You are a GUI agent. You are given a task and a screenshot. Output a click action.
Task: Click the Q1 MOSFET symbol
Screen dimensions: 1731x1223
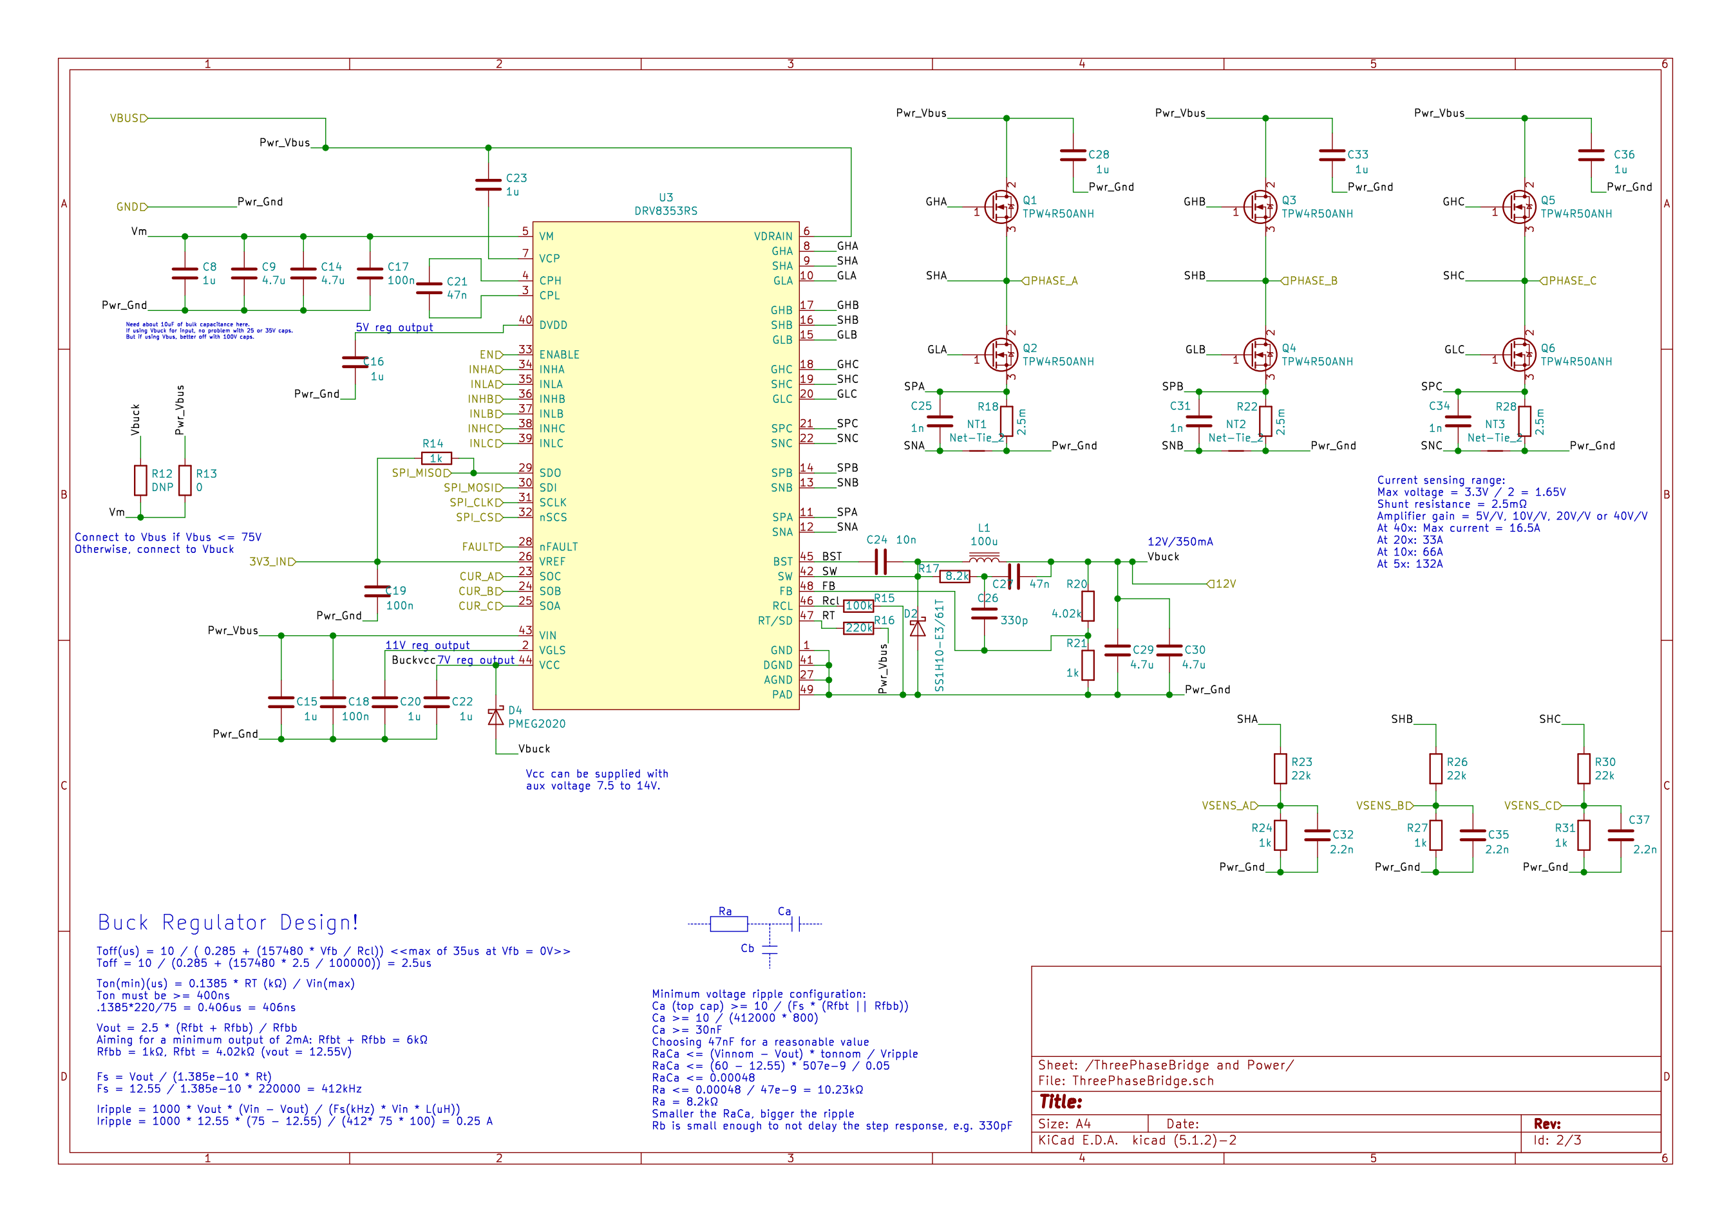pyautogui.click(x=1001, y=207)
